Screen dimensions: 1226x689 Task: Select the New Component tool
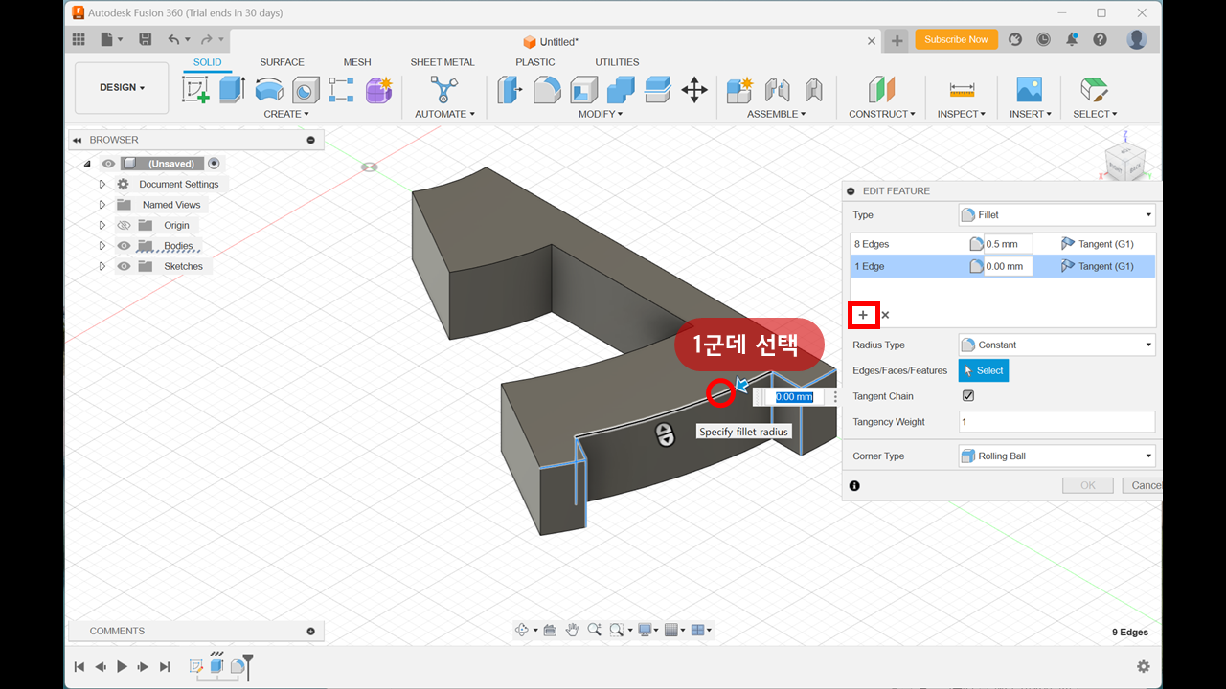pyautogui.click(x=739, y=90)
